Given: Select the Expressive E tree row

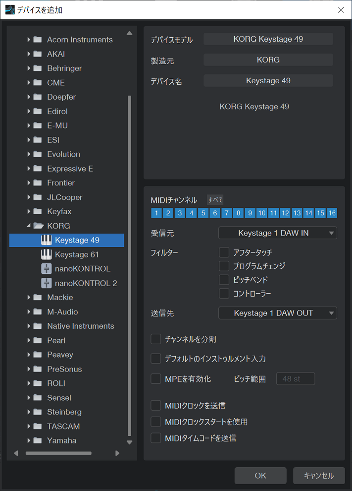Looking at the screenshot, I should click(x=66, y=169).
